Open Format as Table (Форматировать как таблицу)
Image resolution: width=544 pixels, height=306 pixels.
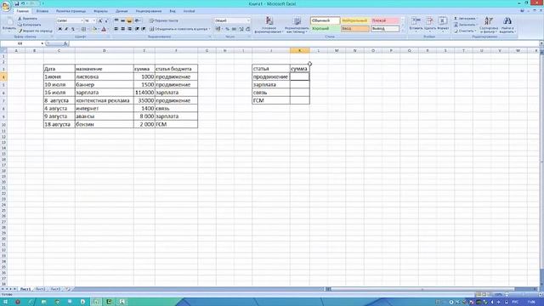click(x=297, y=25)
